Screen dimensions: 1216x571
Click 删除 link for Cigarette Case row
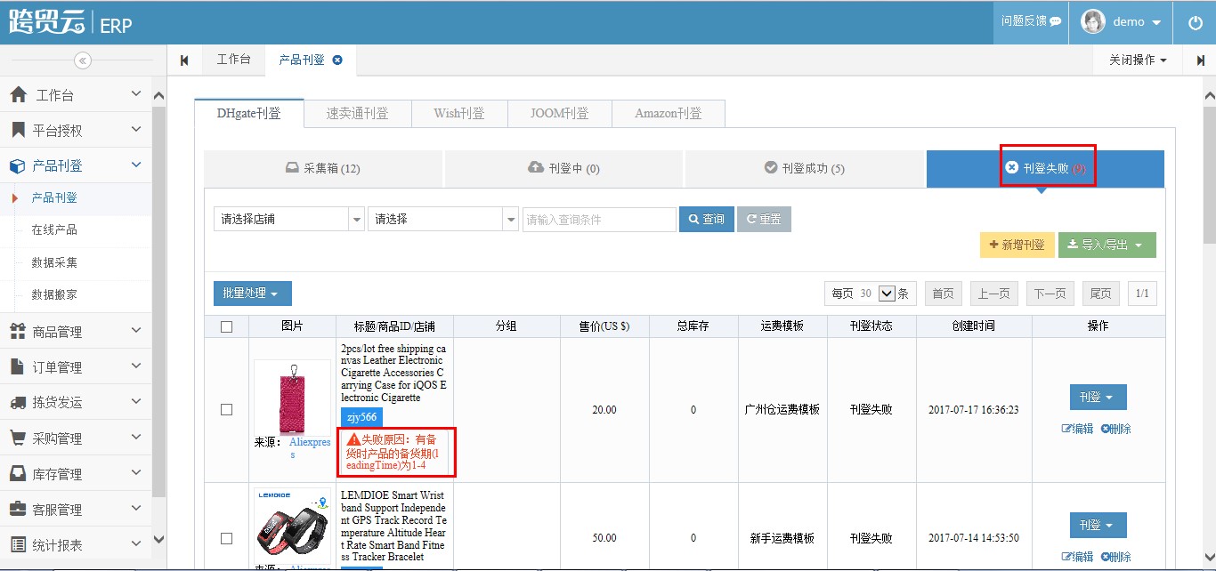[1115, 429]
